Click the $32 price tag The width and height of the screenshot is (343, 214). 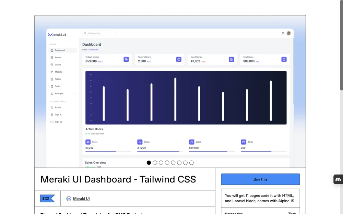tap(47, 199)
